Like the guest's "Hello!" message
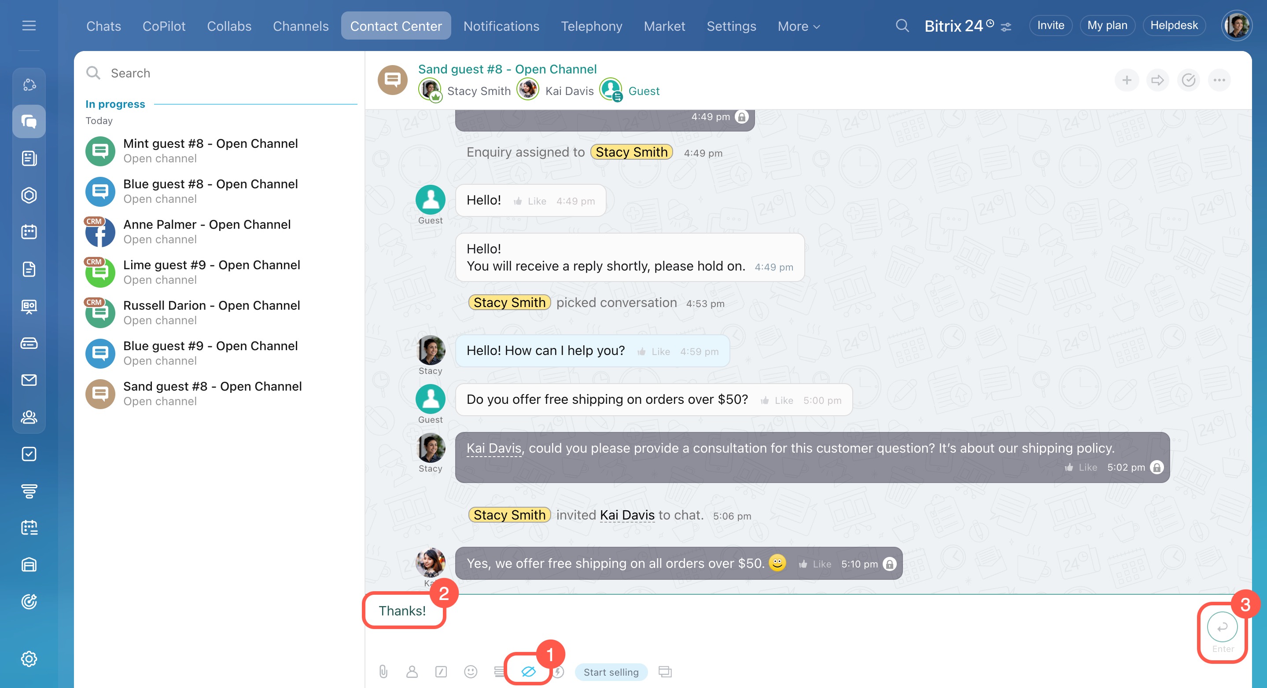 (530, 201)
